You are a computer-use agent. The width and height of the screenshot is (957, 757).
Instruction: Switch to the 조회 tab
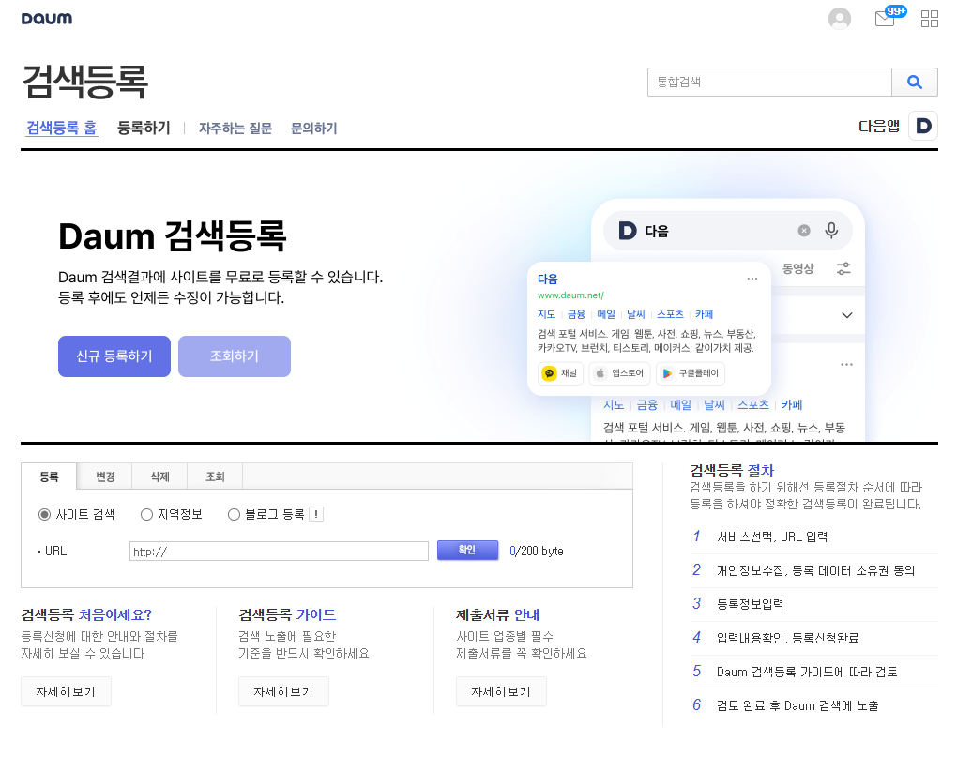click(215, 477)
